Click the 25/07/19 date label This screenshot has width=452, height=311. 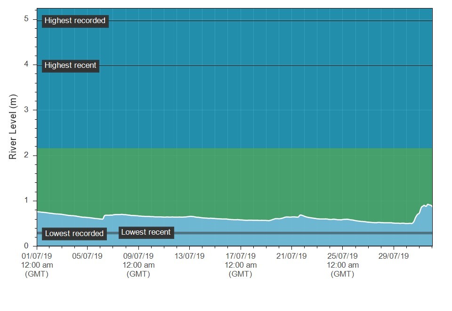[342, 256]
